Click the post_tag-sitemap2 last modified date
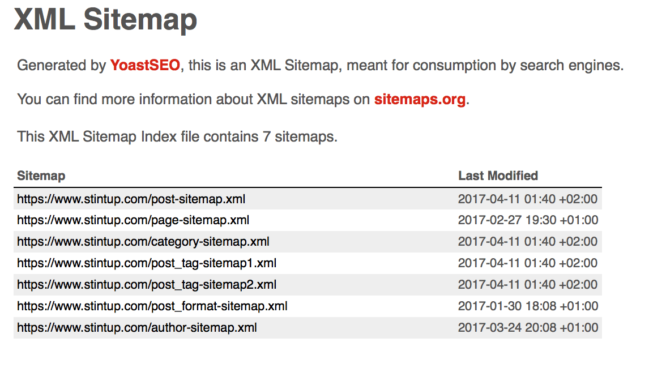 [x=527, y=285]
